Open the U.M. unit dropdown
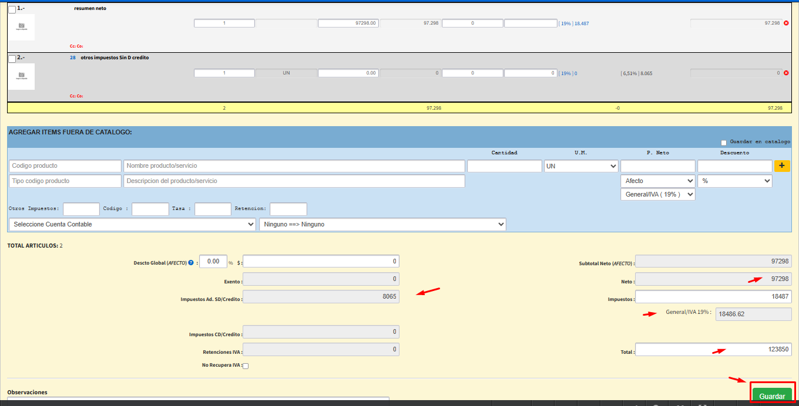 coord(581,166)
